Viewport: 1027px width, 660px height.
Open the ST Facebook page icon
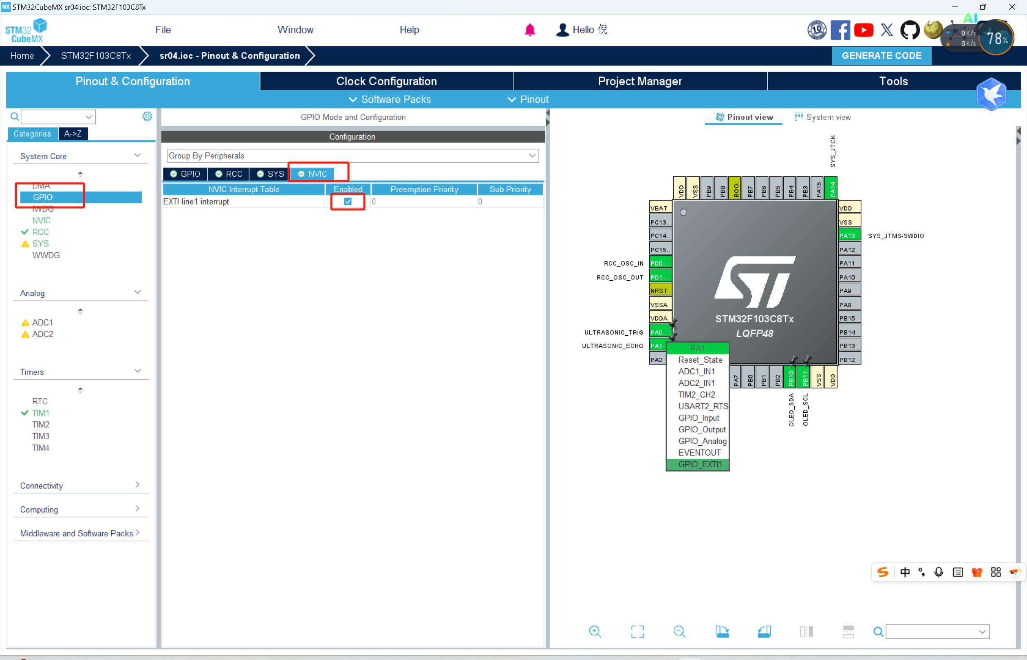840,30
